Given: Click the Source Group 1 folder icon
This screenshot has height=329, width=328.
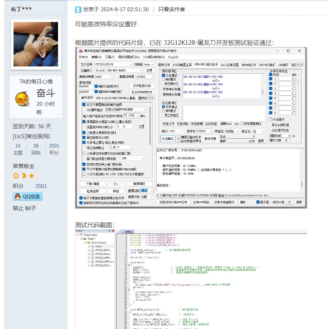Looking at the screenshot, I should (89, 243).
